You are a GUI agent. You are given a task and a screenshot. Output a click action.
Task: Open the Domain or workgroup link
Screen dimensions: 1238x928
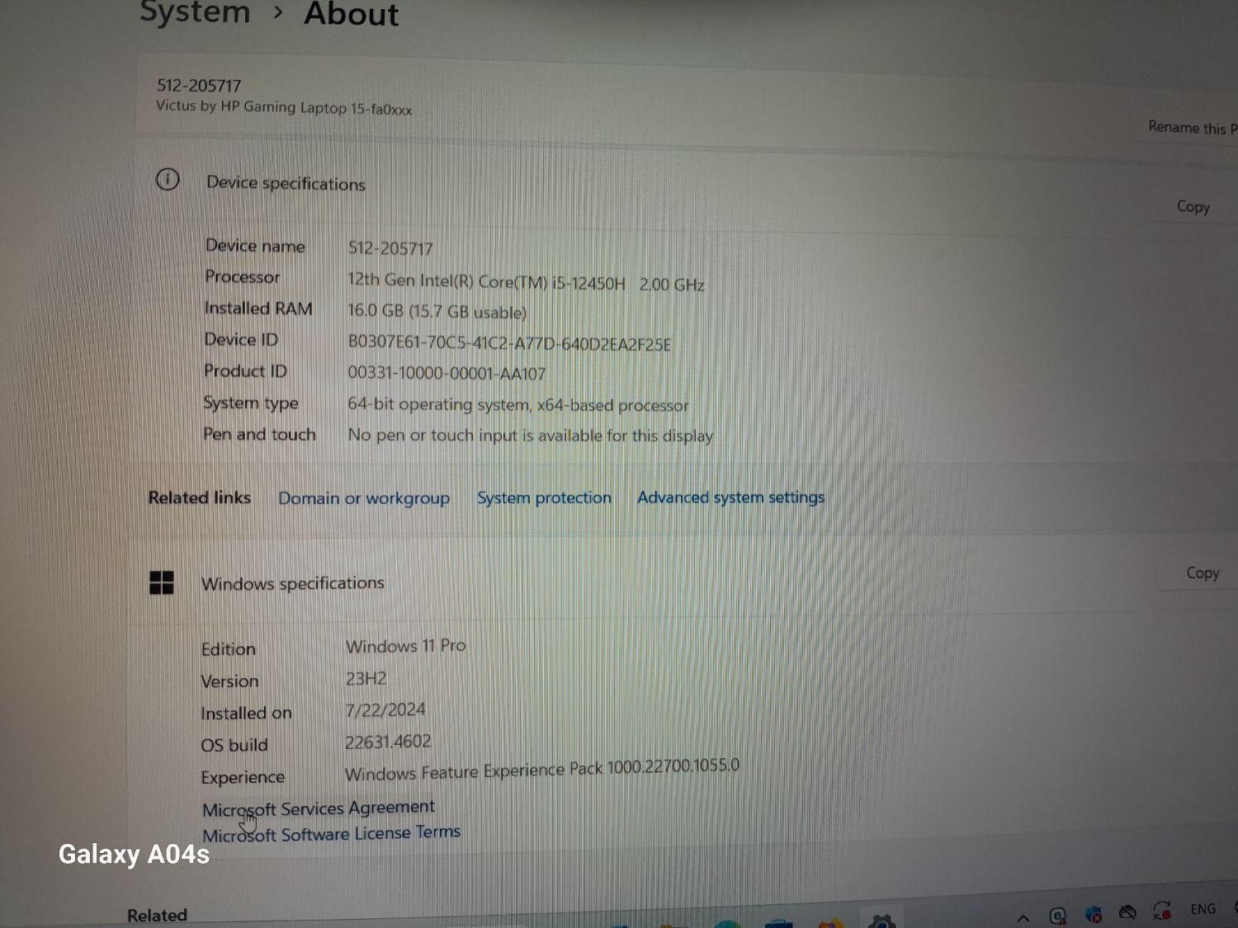pos(364,498)
